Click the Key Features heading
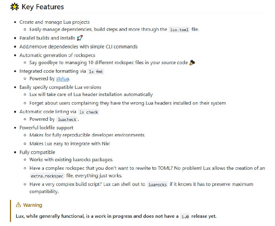This screenshot has height=226, width=275. (x=43, y=7)
